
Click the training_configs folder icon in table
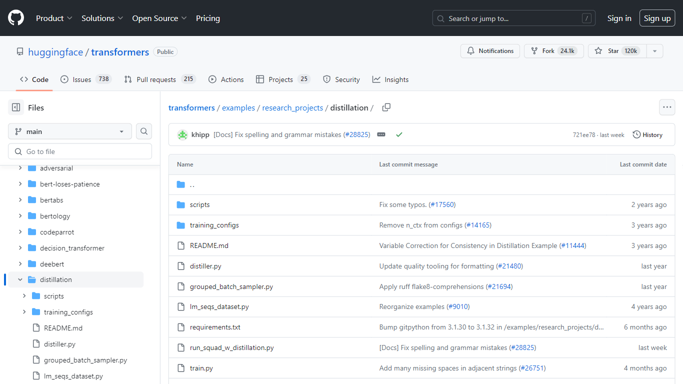coord(181,225)
